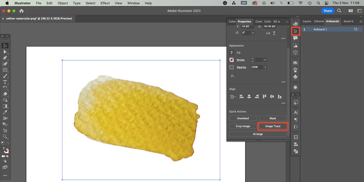The height and width of the screenshot is (182, 364).
Task: Click the Fill color swatch in Appearance
Action: click(232, 53)
